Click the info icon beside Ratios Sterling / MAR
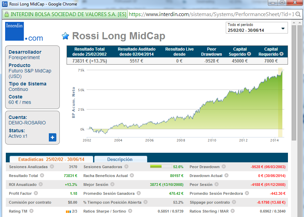 [x=233, y=211]
